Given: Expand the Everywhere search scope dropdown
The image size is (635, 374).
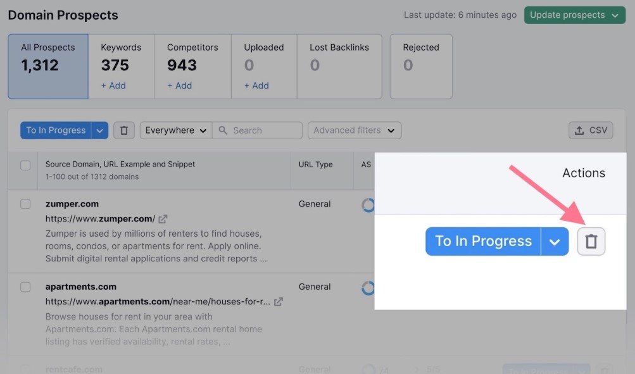Looking at the screenshot, I should tap(176, 130).
